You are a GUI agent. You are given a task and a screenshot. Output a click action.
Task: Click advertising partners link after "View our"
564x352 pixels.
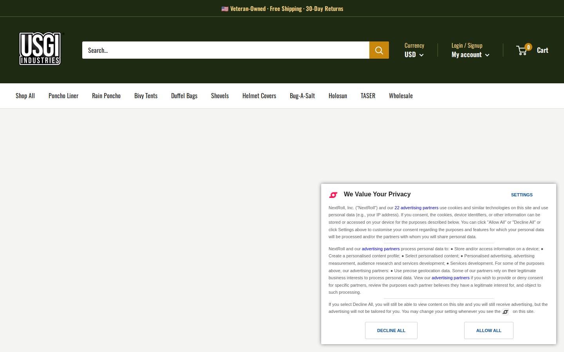point(450,278)
